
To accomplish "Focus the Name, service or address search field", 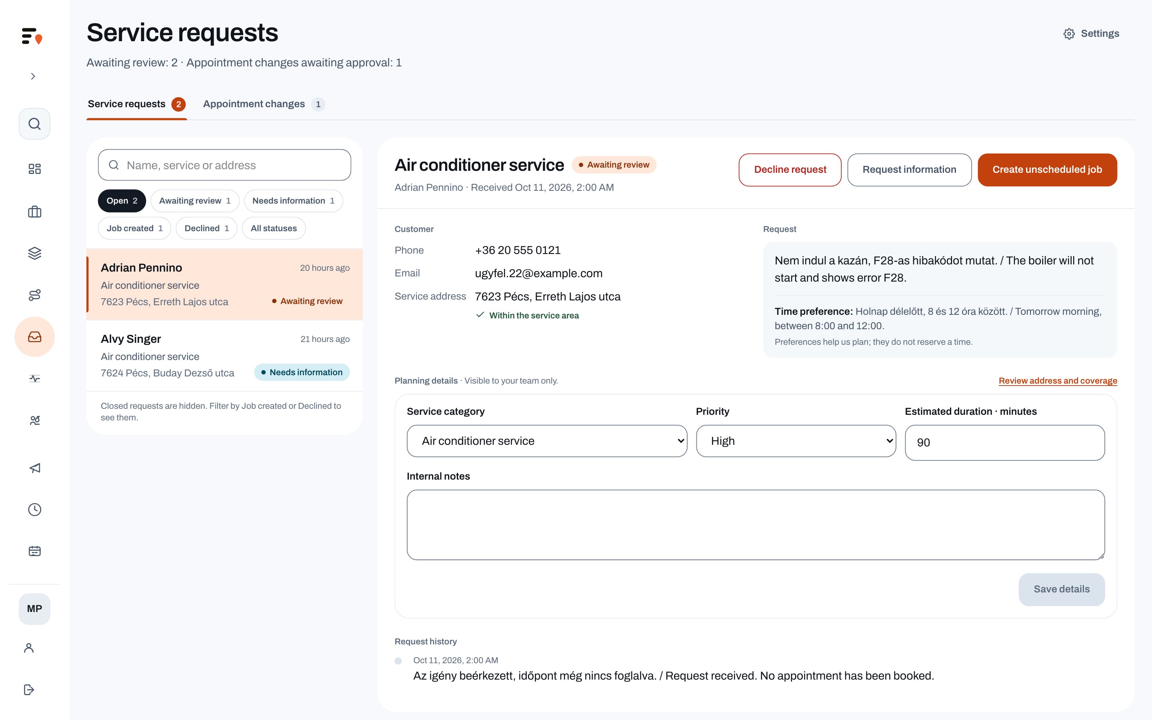I will [224, 165].
